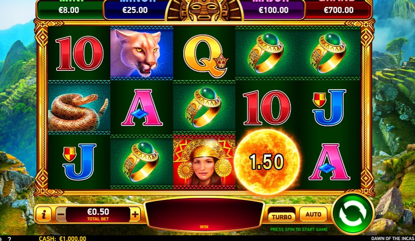415x241 pixels.
Task: Enable AUTO spin
Action: coord(313,214)
